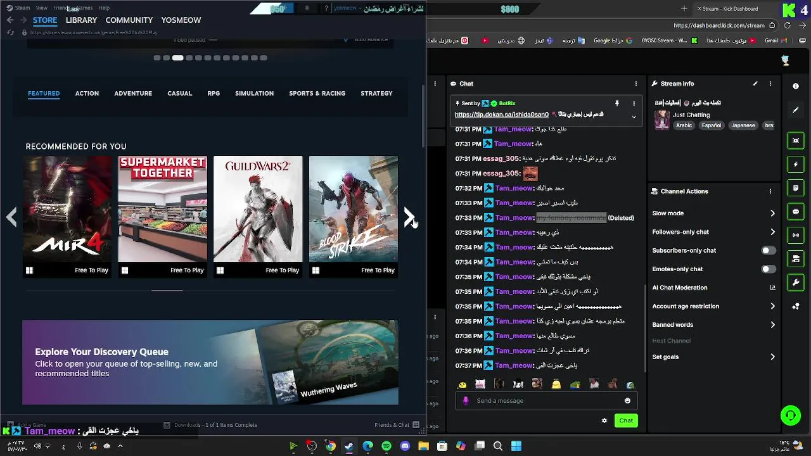811x456 pixels.
Task: Click pencil icon to edit Stream info
Action: coord(755,84)
